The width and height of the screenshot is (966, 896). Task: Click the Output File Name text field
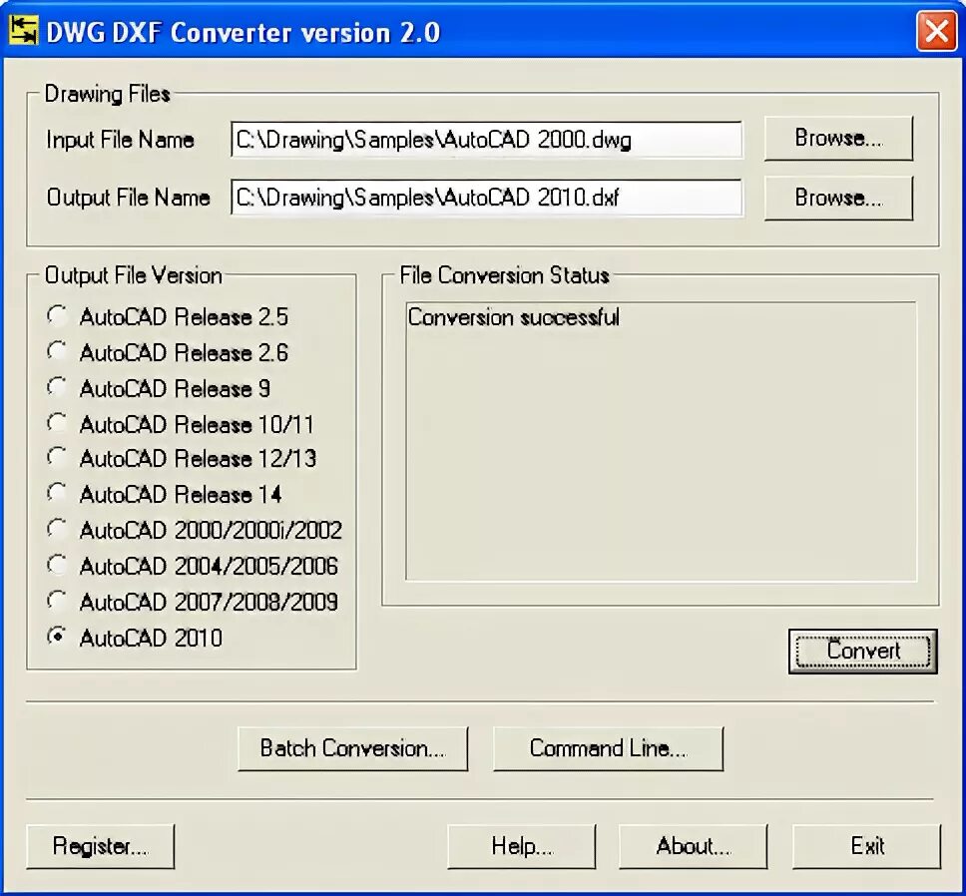487,198
